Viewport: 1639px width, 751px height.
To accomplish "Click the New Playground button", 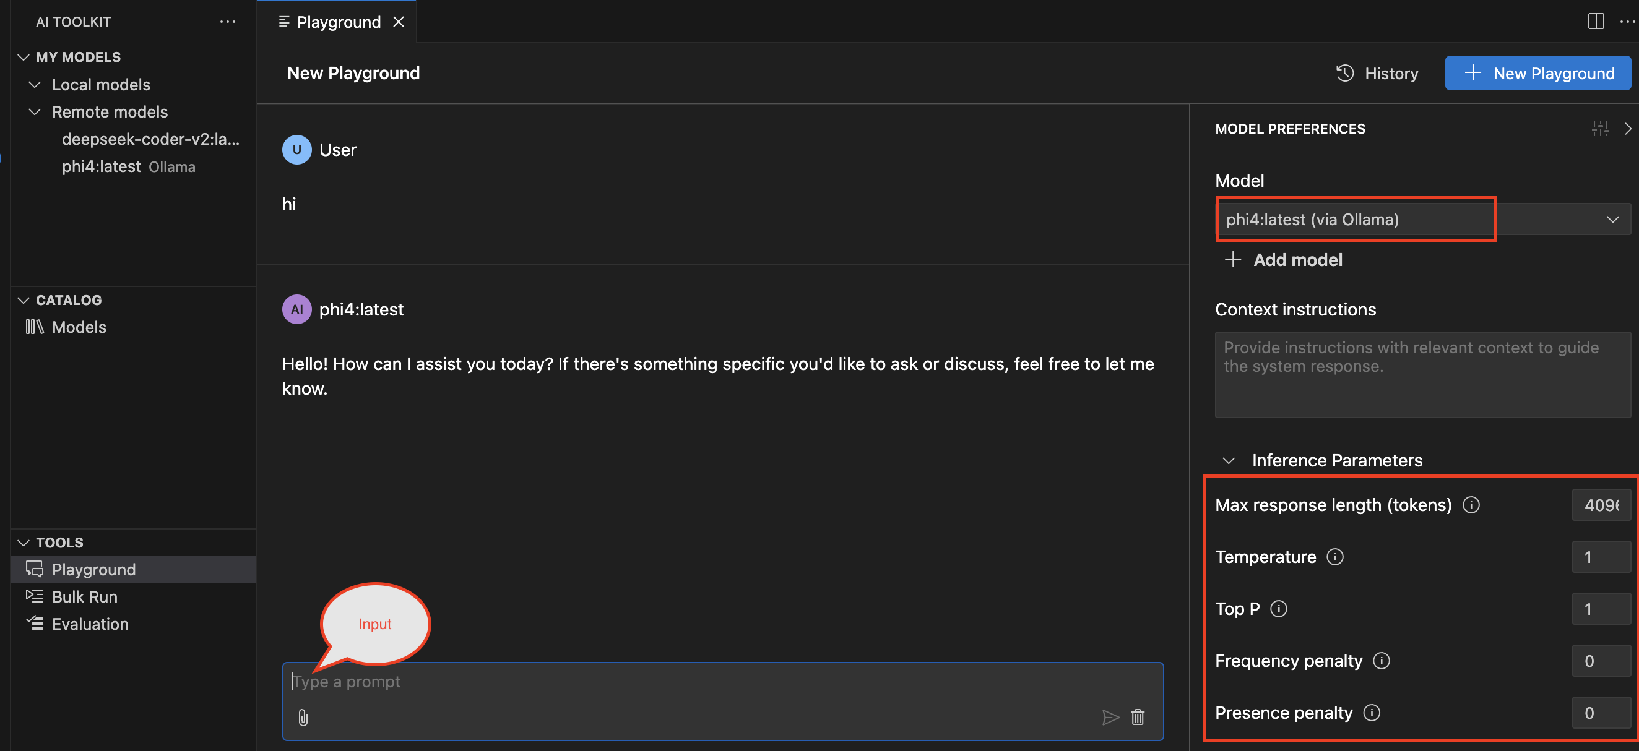I will (x=1537, y=73).
